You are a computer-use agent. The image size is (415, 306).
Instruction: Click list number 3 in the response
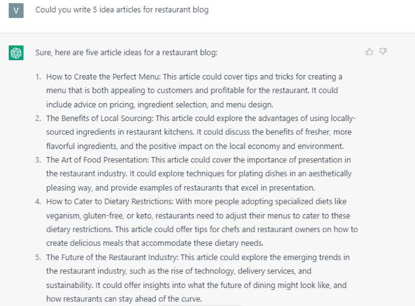(38, 160)
